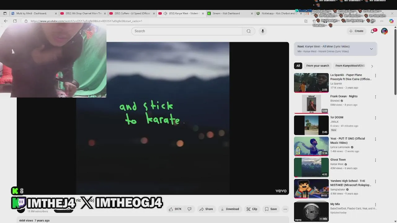Click the JWALK channel name
The height and width of the screenshot is (223, 397).
coord(334,122)
